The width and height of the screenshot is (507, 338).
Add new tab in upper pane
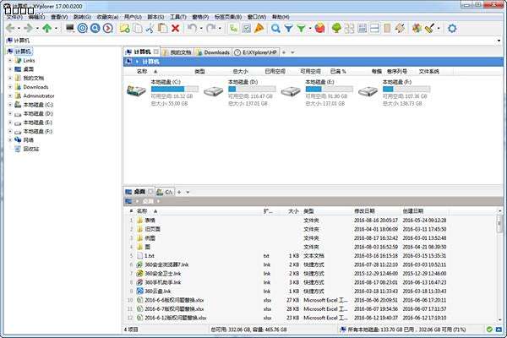(284, 52)
